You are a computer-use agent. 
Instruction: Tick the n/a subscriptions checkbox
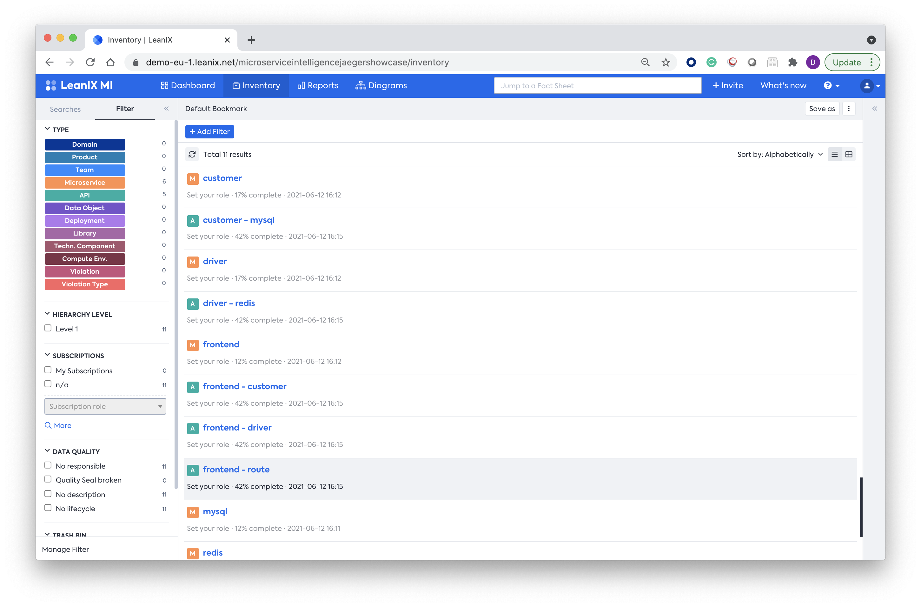pyautogui.click(x=48, y=384)
